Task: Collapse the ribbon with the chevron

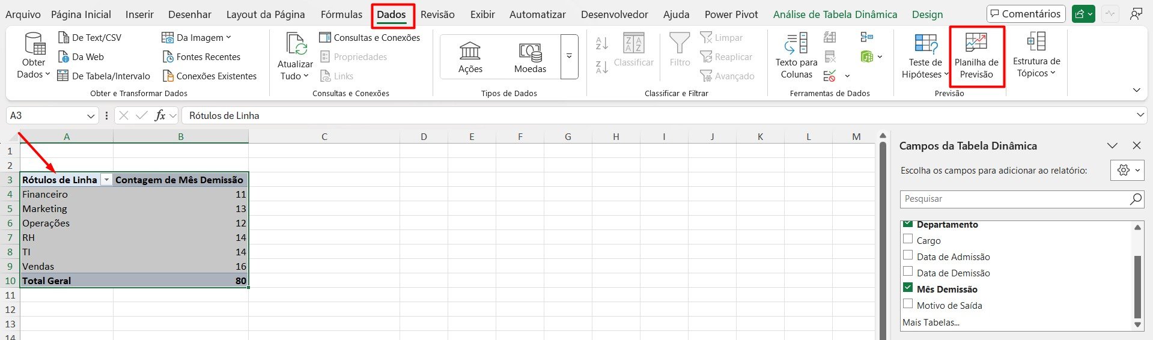Action: point(1136,90)
